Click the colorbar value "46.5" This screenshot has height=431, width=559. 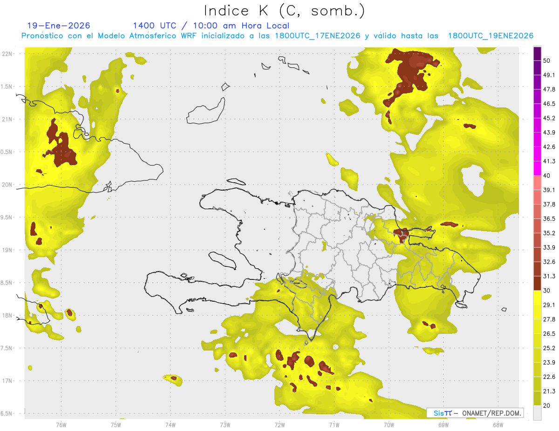tap(549, 104)
